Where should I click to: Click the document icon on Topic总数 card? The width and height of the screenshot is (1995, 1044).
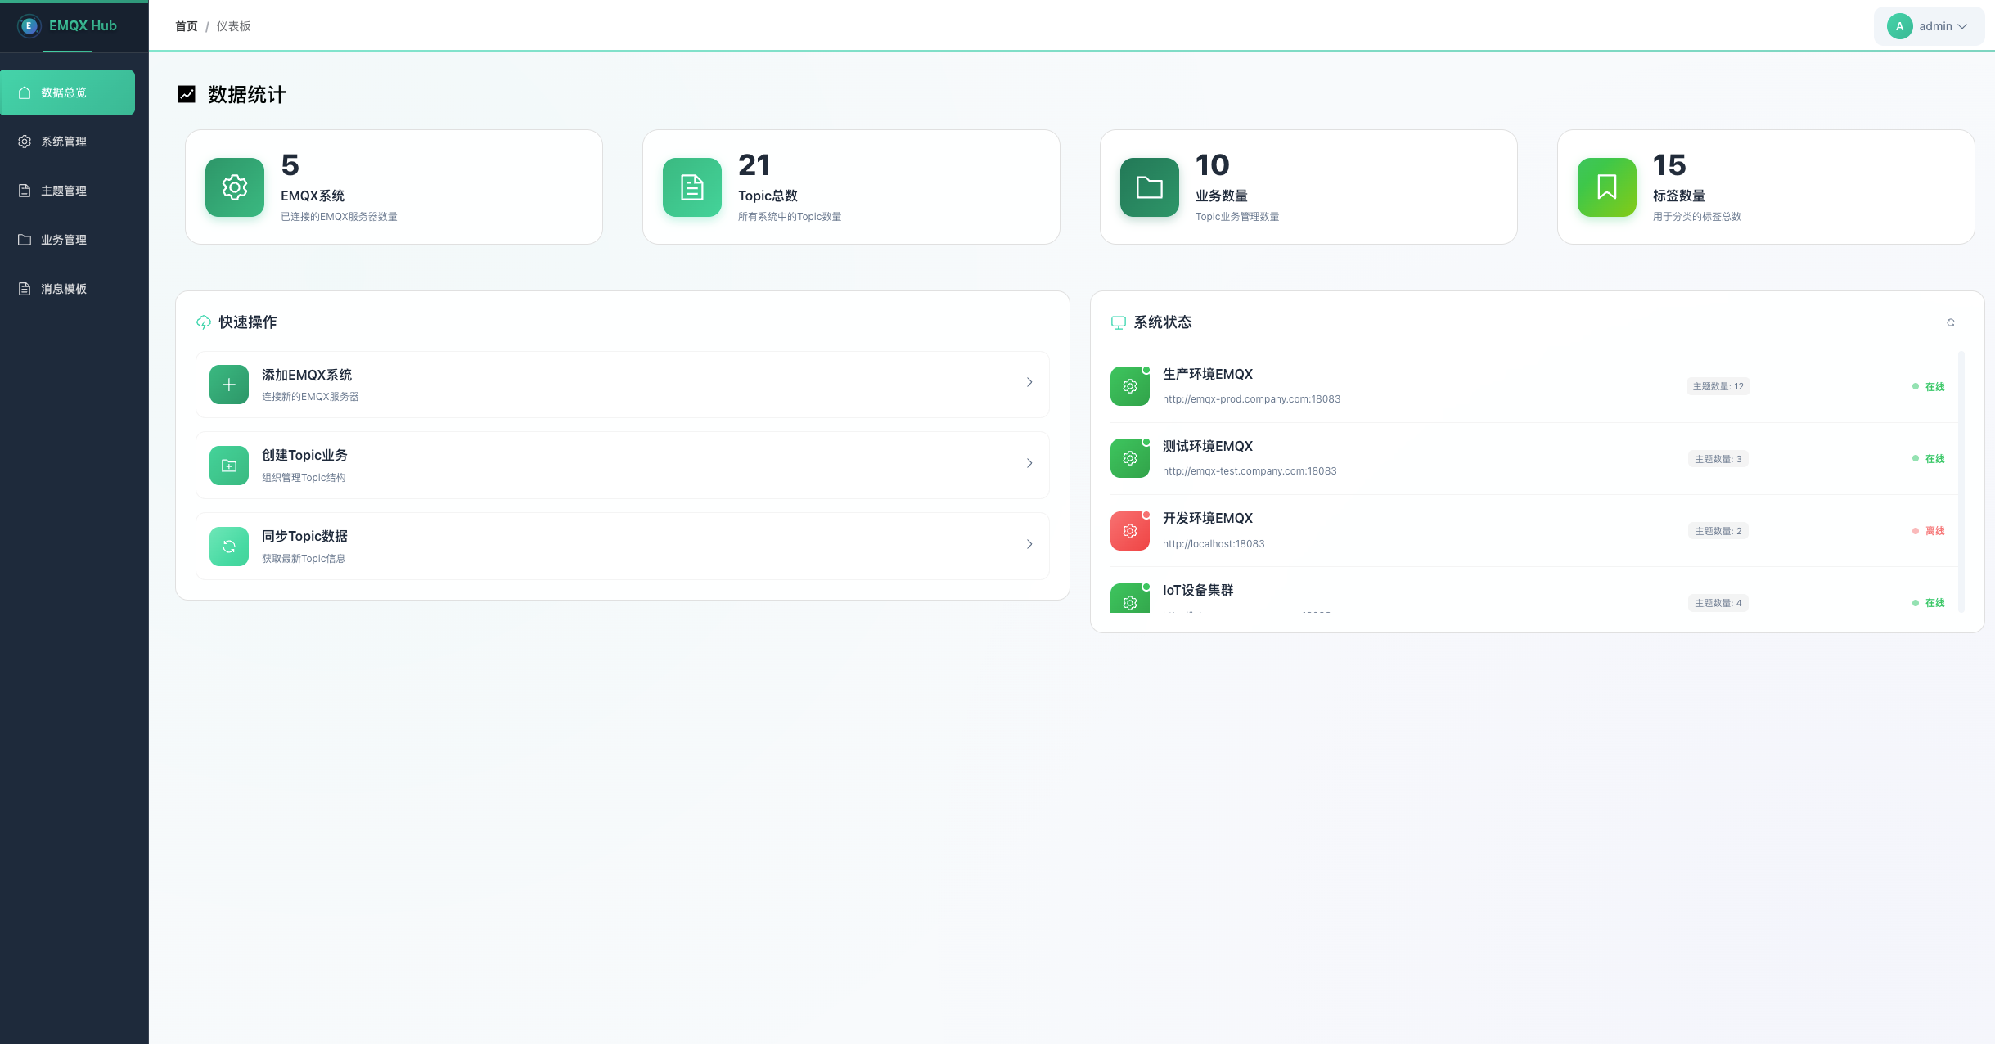tap(692, 187)
